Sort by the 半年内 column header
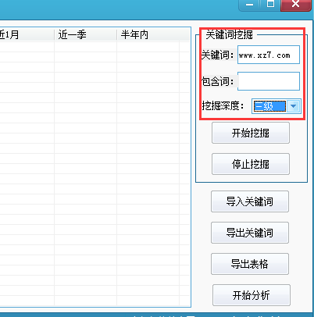 (x=148, y=34)
